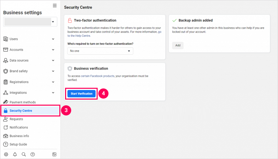Expand the Data sources section
The height and width of the screenshot is (159, 278).
(53, 61)
